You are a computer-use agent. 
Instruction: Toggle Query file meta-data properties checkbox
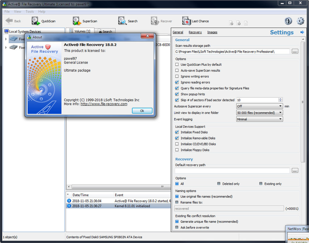tap(177, 88)
